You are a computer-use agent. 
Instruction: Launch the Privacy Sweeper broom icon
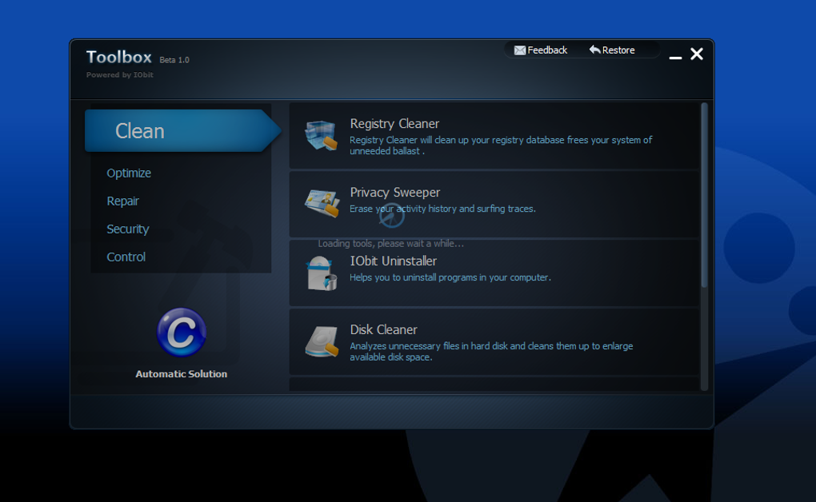(x=322, y=202)
